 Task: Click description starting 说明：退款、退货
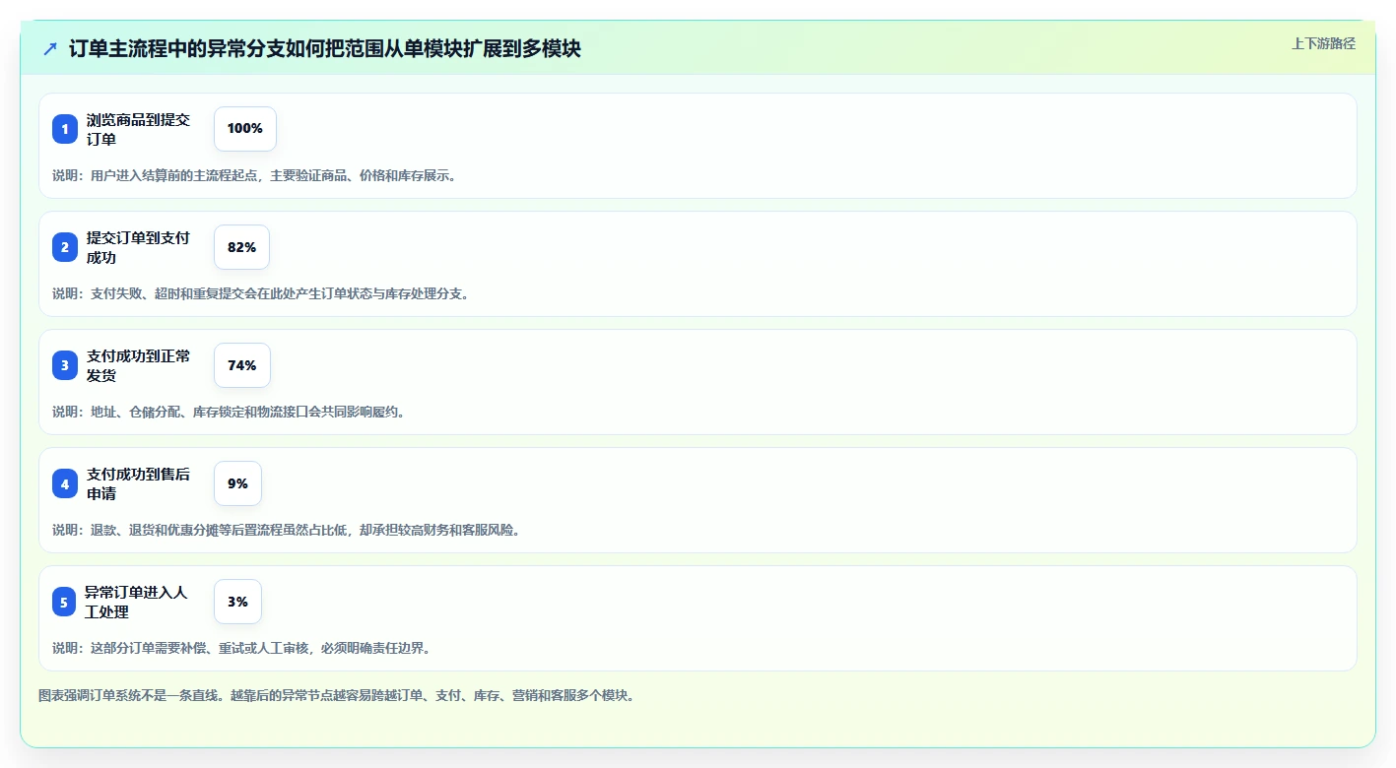coord(286,530)
